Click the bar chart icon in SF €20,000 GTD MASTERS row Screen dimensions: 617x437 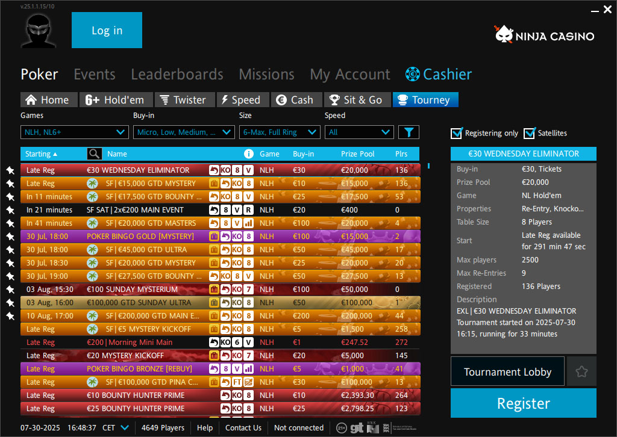[x=248, y=223]
